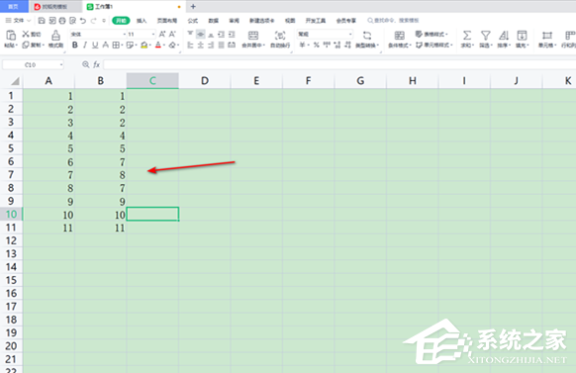Open the Developer Tools tab
576x373 pixels.
(316, 21)
